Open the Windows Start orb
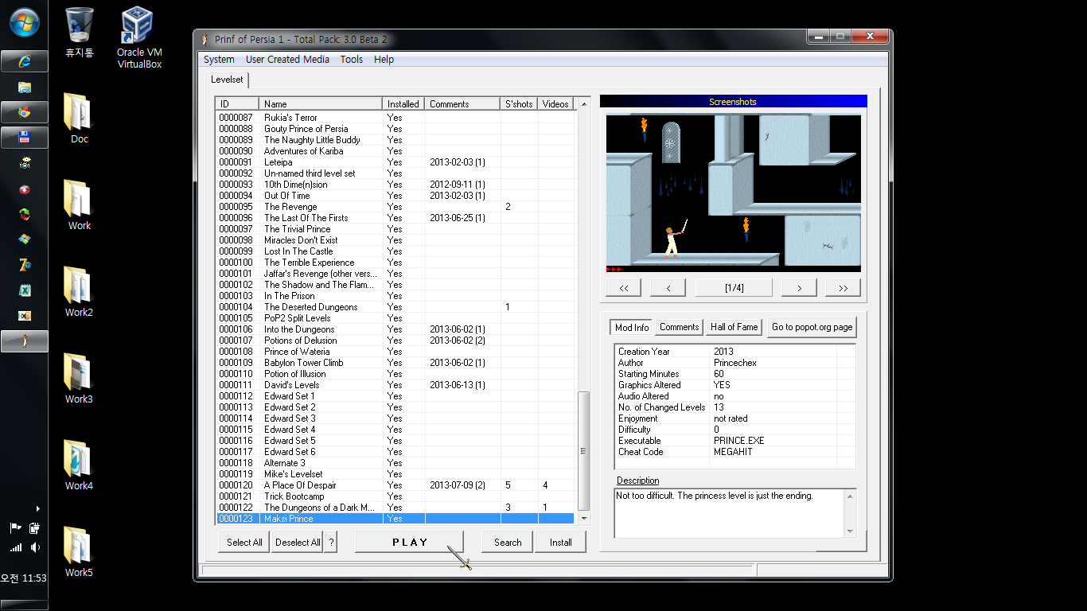The image size is (1087, 611). tap(24, 21)
